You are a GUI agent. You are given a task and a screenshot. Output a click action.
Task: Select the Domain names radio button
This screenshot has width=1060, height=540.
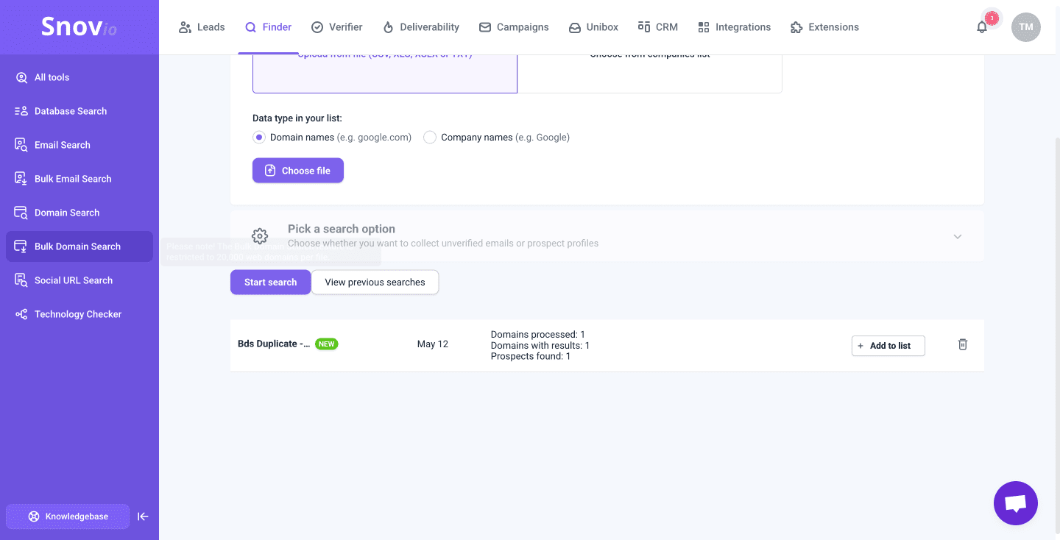coord(259,138)
